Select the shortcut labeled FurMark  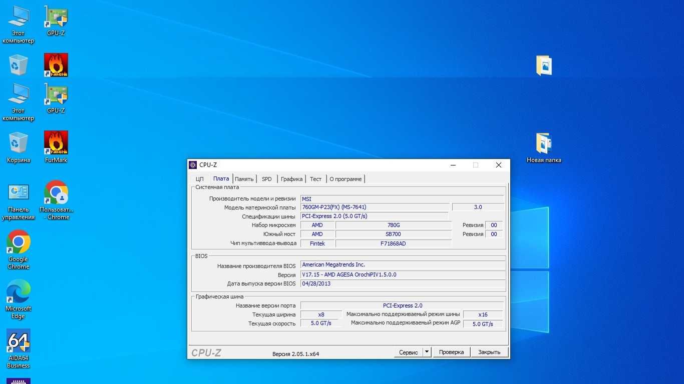(56, 147)
